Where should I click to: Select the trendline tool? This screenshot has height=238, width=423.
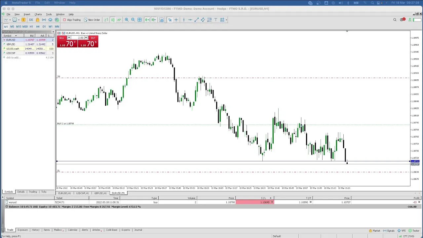196,20
